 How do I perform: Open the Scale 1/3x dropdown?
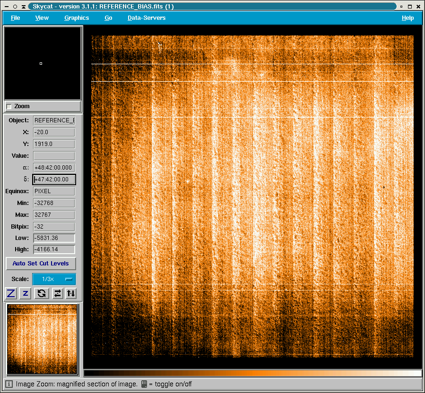click(53, 279)
